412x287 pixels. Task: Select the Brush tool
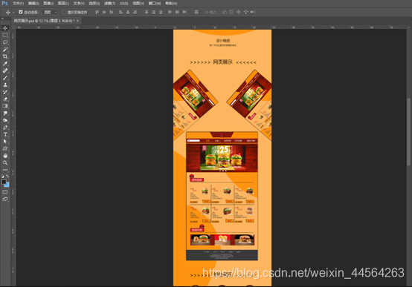click(5, 78)
